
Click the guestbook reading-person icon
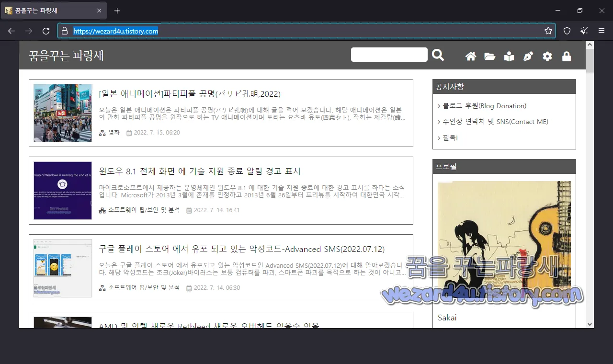pos(509,56)
